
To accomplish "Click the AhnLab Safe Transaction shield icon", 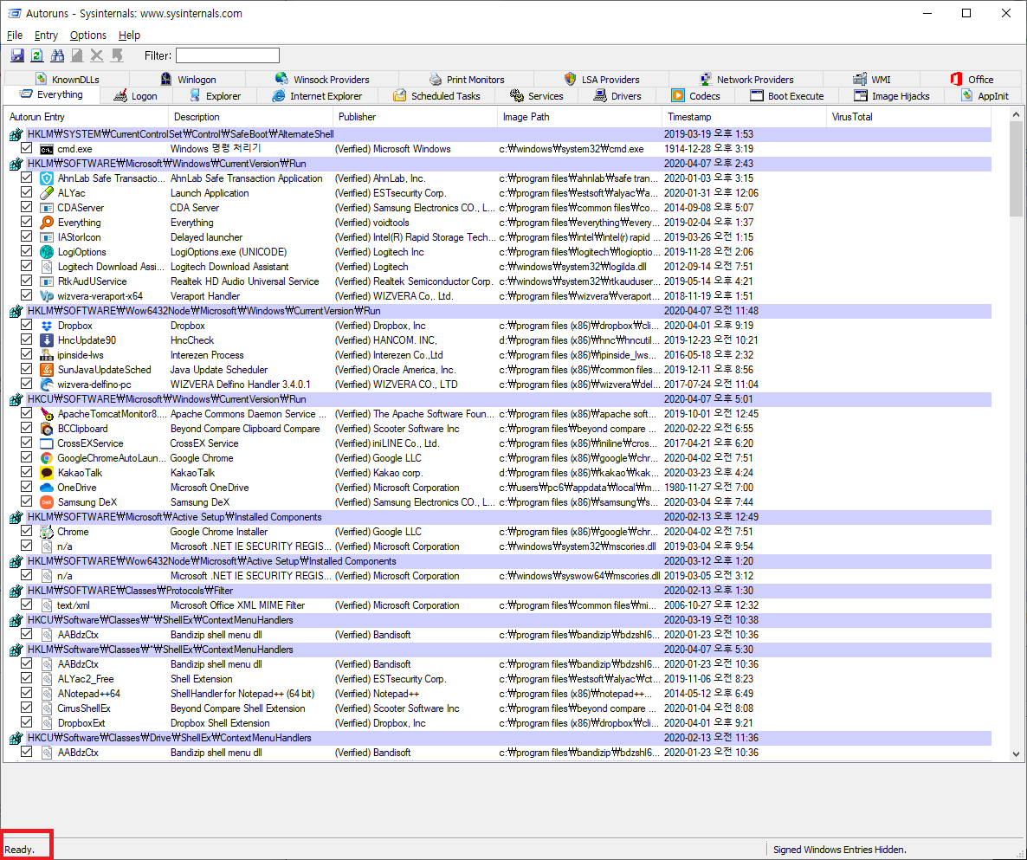I will (x=47, y=178).
